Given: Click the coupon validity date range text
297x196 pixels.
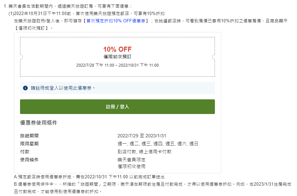Looking at the screenshot, I should pyautogui.click(x=117, y=65).
